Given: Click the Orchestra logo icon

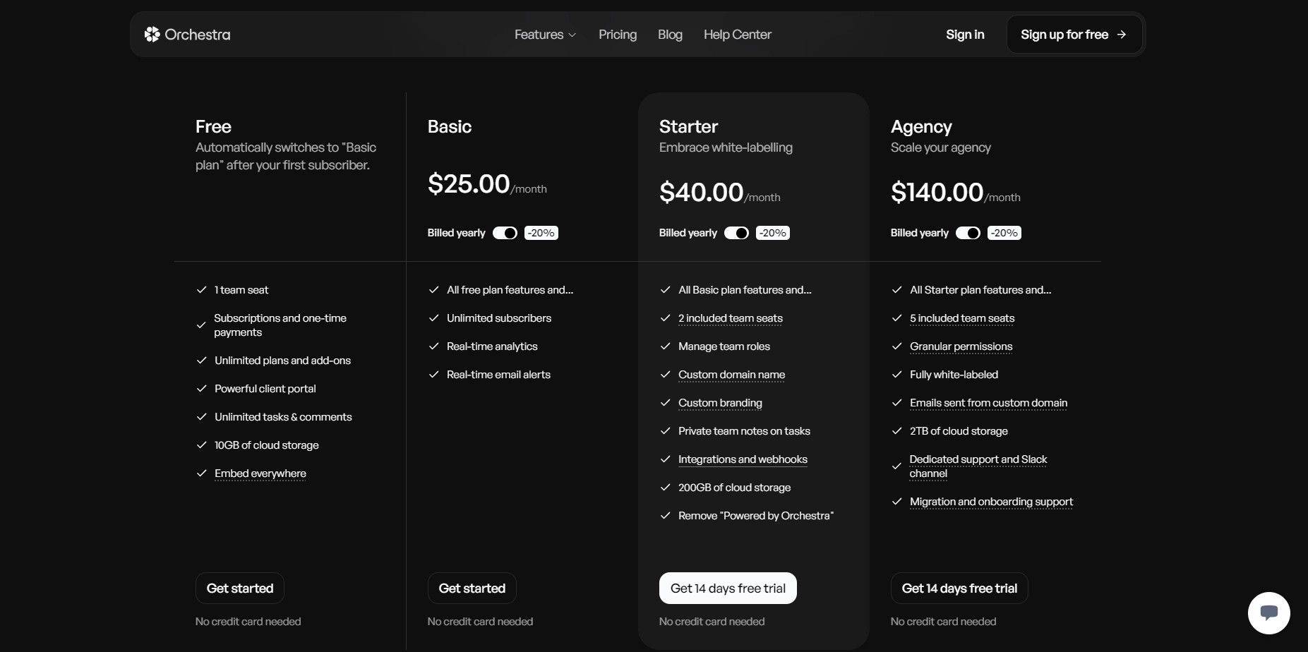Looking at the screenshot, I should point(152,35).
